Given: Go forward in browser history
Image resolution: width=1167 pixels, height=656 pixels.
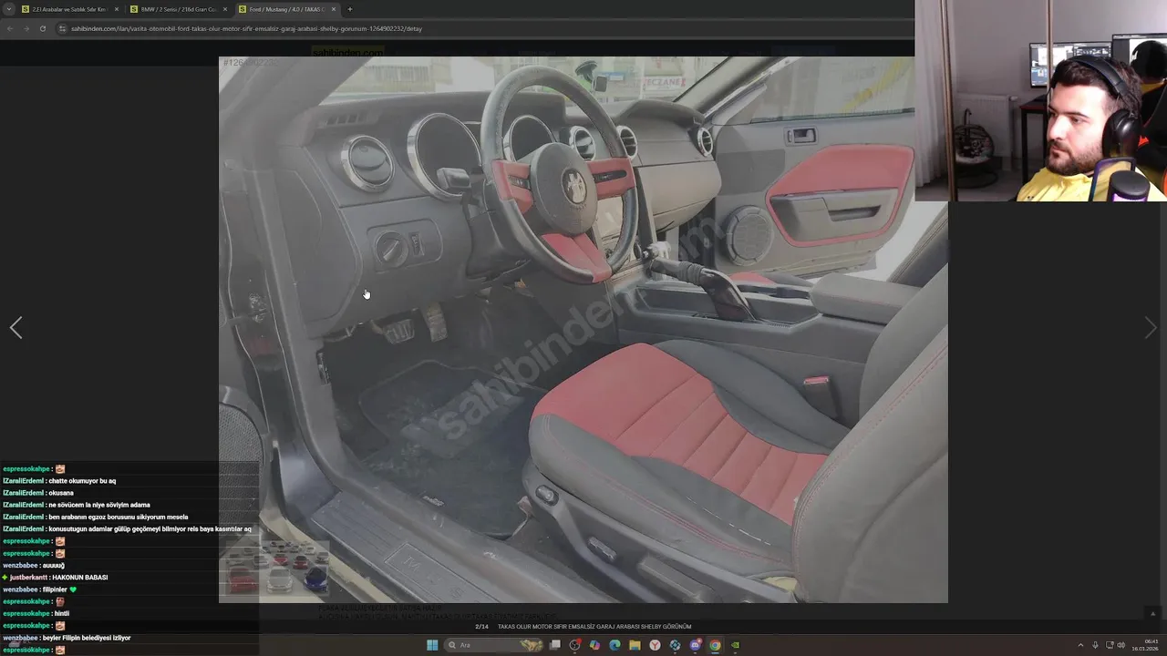Looking at the screenshot, I should click(26, 28).
